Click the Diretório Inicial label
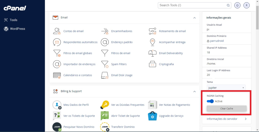 click(215, 59)
